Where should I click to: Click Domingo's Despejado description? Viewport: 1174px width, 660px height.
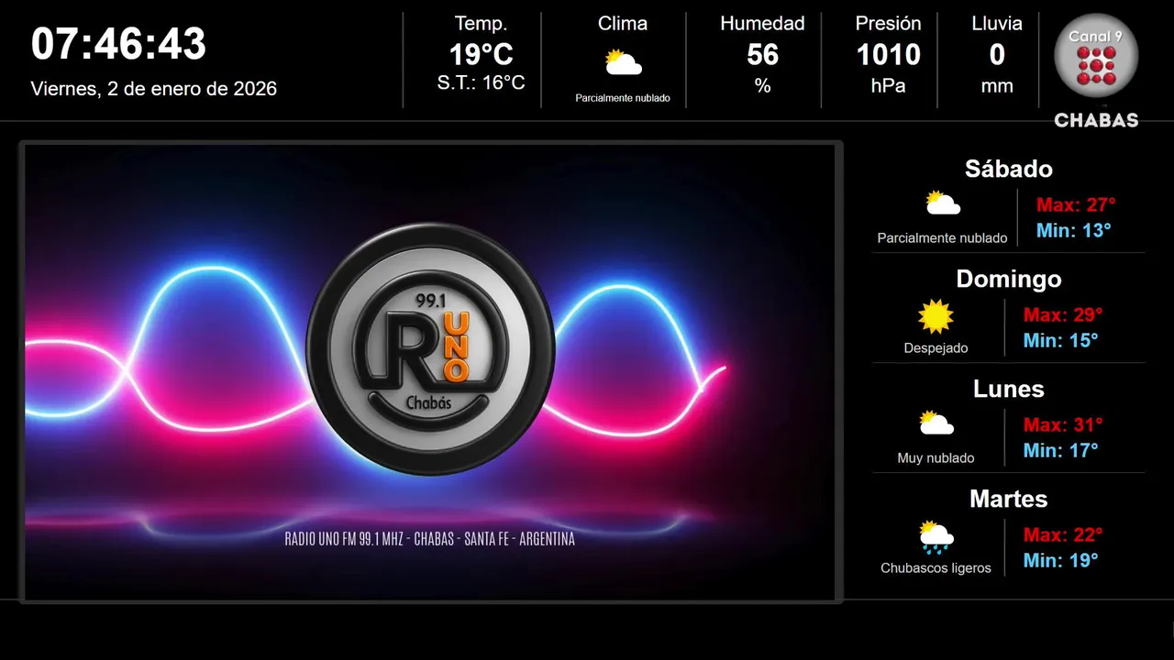point(936,348)
